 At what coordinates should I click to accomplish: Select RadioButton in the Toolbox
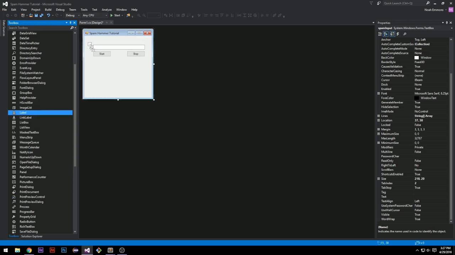point(40,222)
